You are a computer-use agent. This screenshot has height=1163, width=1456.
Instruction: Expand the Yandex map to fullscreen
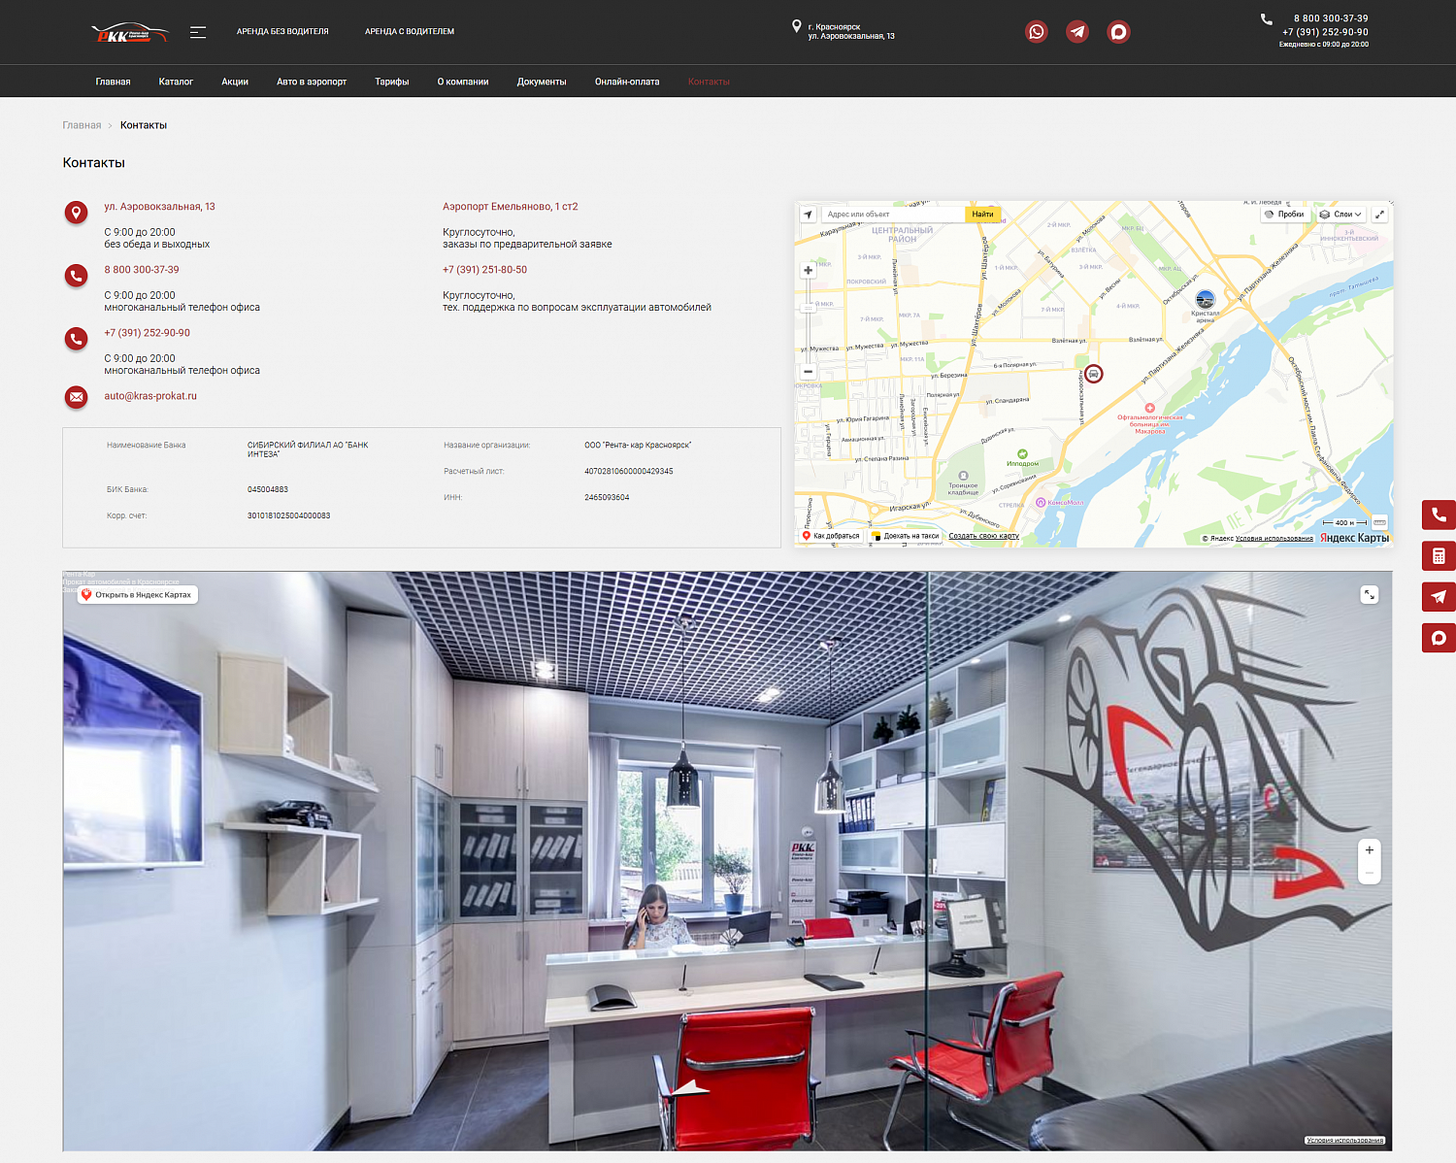pos(1379,215)
